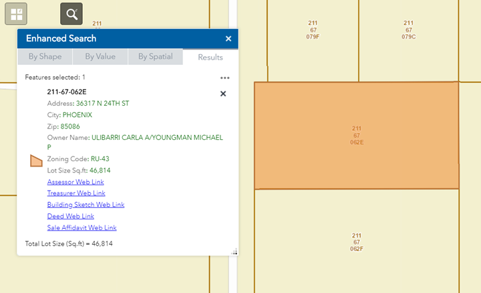Select the Results tab
This screenshot has width=481, height=293.
210,58
